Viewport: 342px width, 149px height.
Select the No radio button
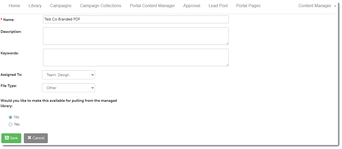[11, 117]
